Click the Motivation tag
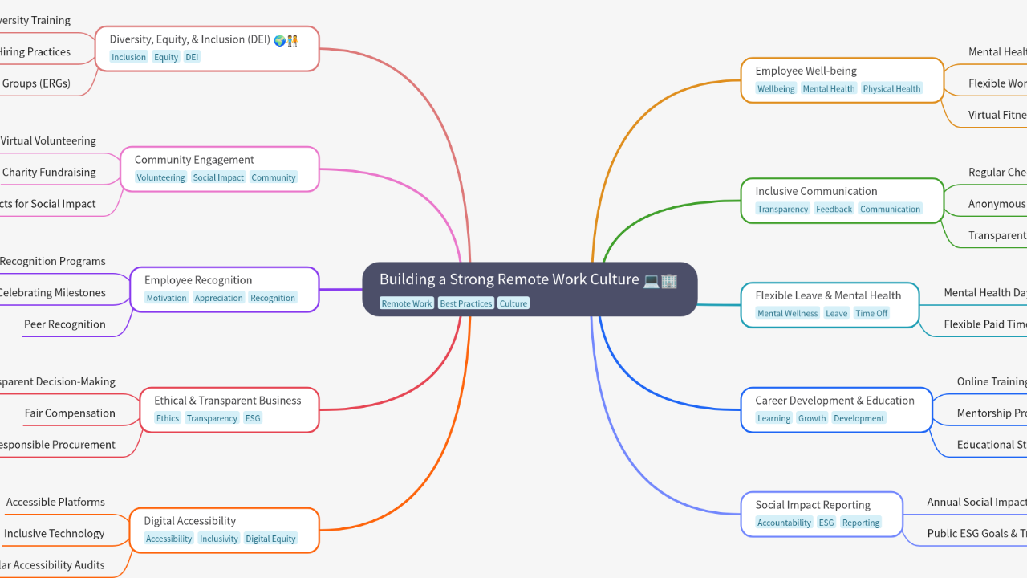Image resolution: width=1027 pixels, height=578 pixels. (x=166, y=298)
